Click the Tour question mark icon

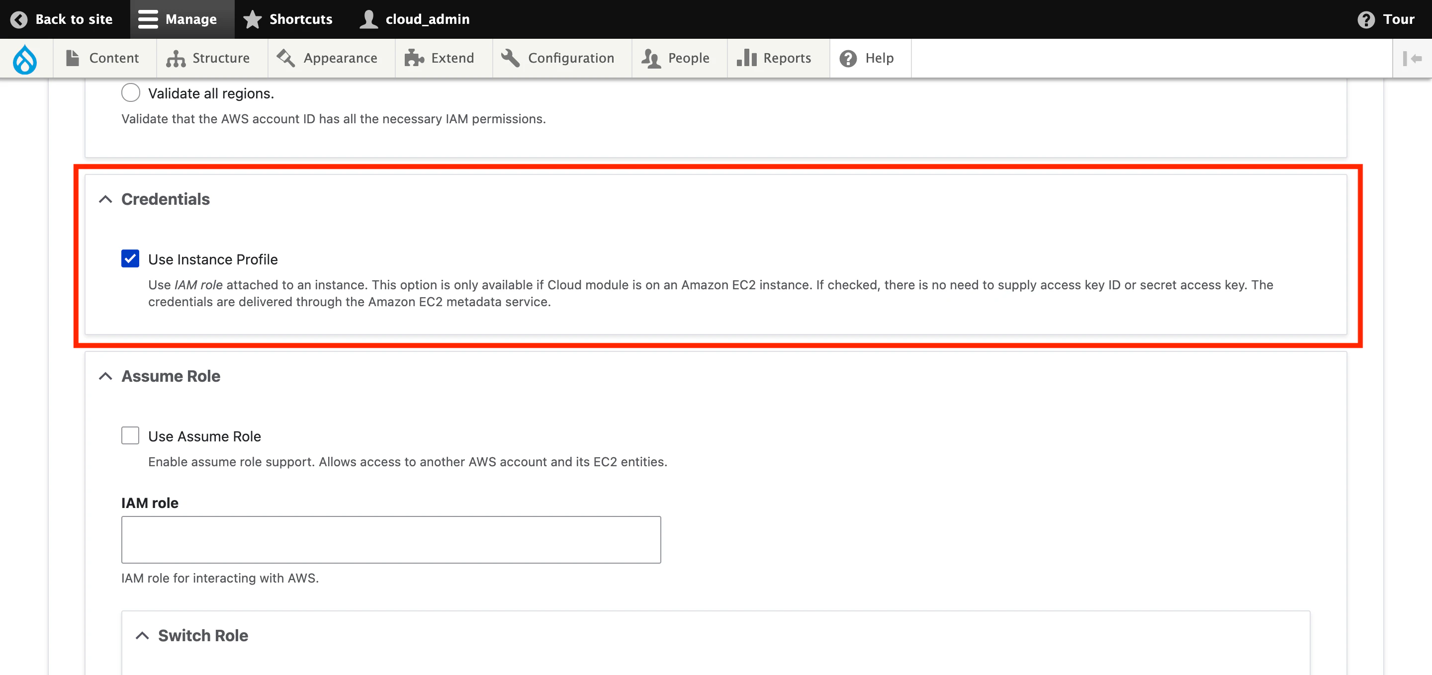tap(1366, 19)
